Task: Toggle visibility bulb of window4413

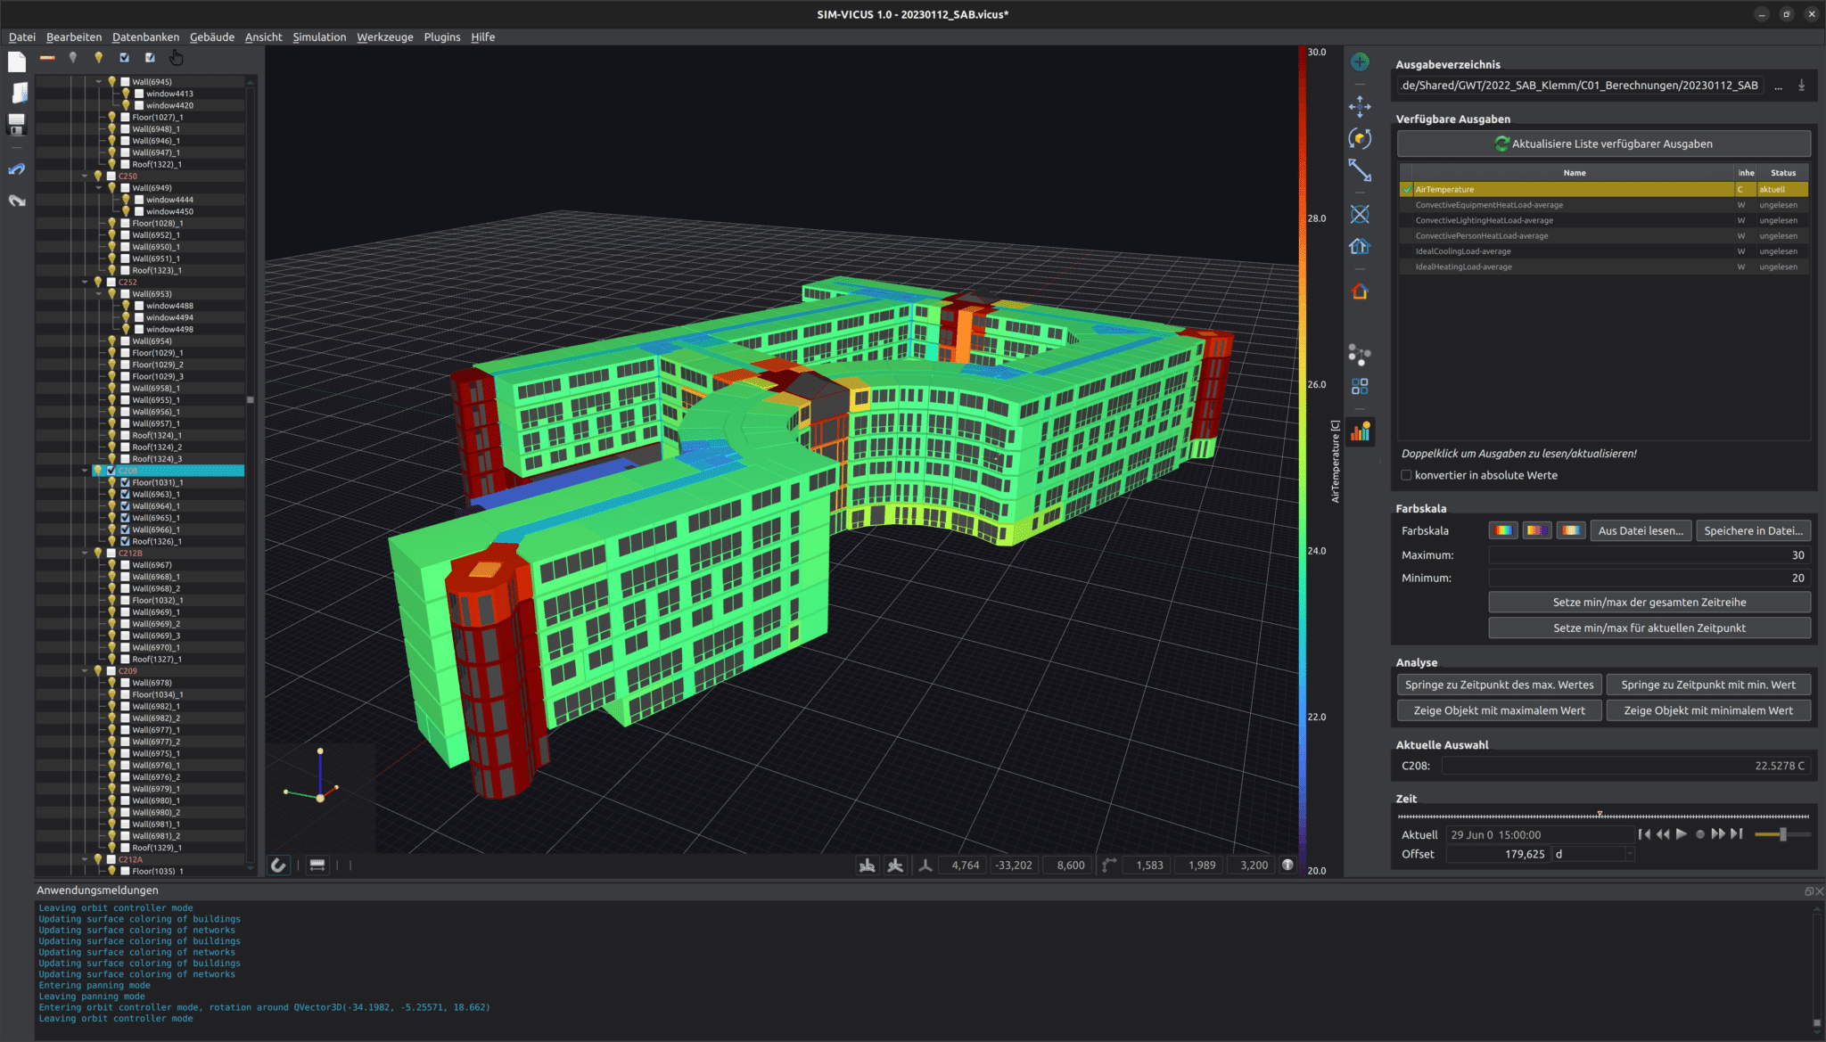Action: pos(126,94)
